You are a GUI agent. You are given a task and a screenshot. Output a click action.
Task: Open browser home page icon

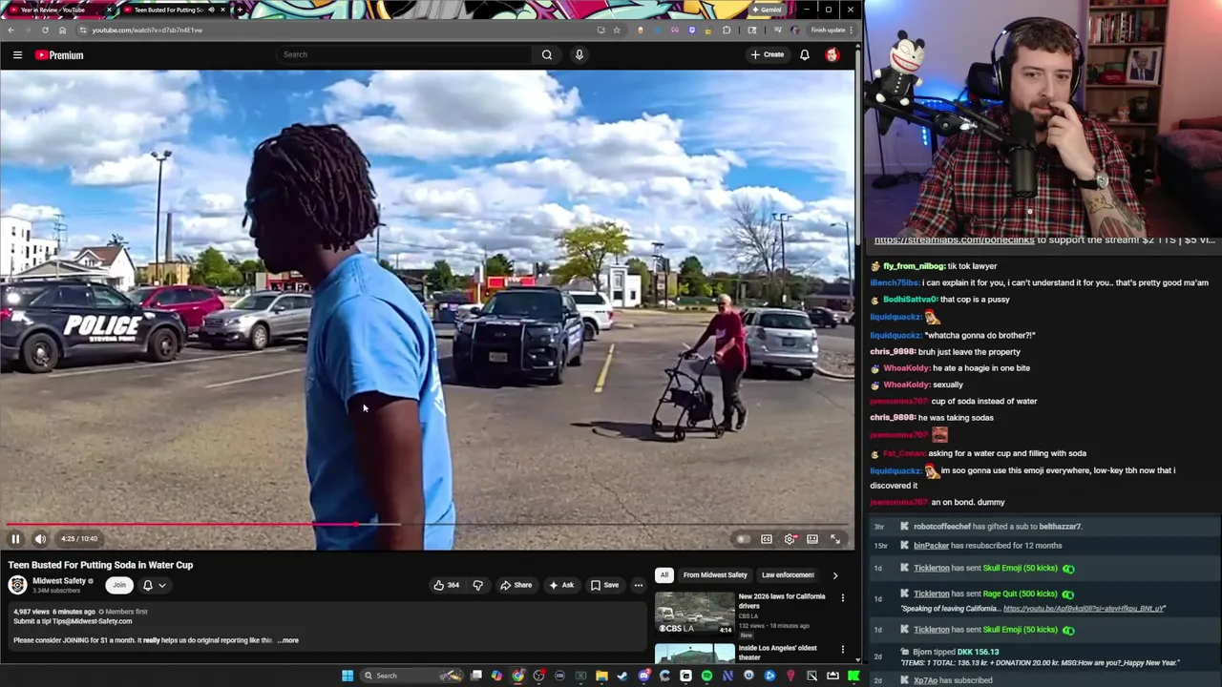tap(62, 30)
